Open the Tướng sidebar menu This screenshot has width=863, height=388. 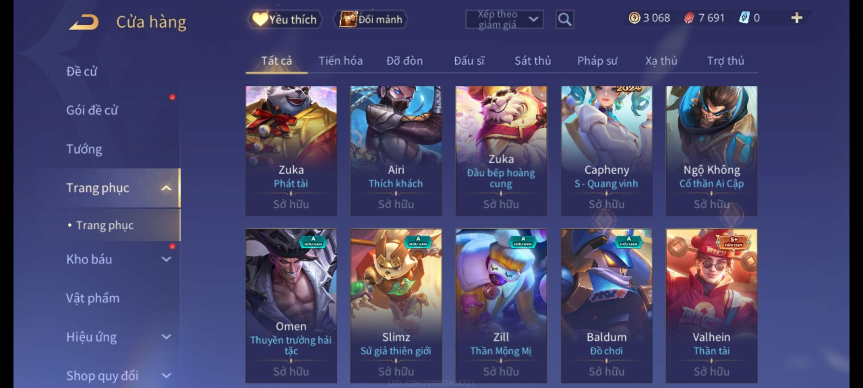(84, 149)
